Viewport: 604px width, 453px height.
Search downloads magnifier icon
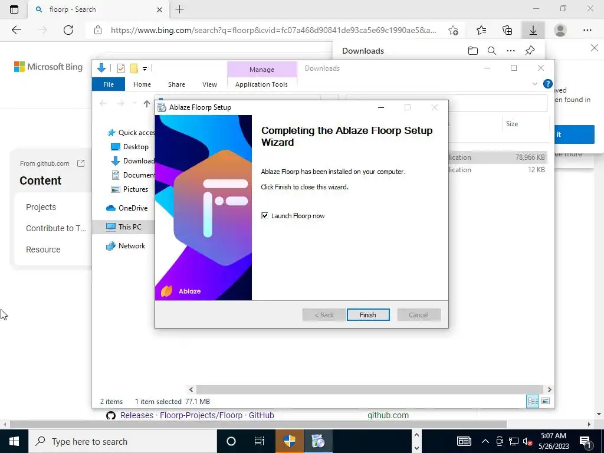click(x=491, y=51)
